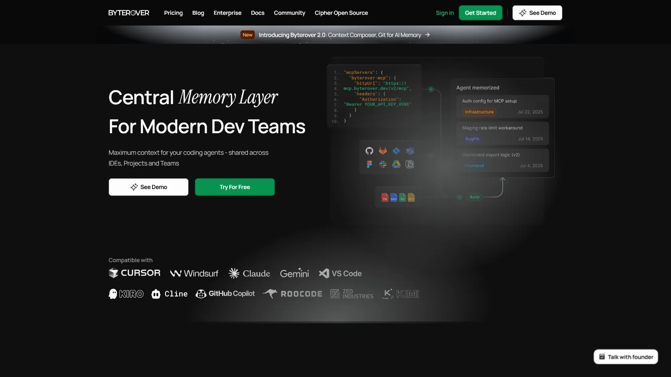Click the Dashboard export logic (v2) entry
The height and width of the screenshot is (377, 671).
tap(502, 160)
